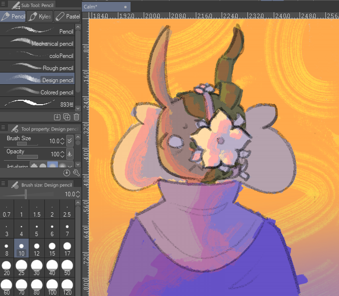The width and height of the screenshot is (339, 296).
Task: Select middle anti-aliasing option
Action: [53, 165]
